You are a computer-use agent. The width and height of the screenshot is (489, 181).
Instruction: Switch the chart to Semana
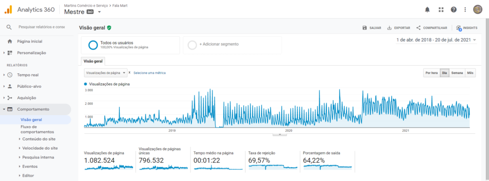pyautogui.click(x=457, y=73)
